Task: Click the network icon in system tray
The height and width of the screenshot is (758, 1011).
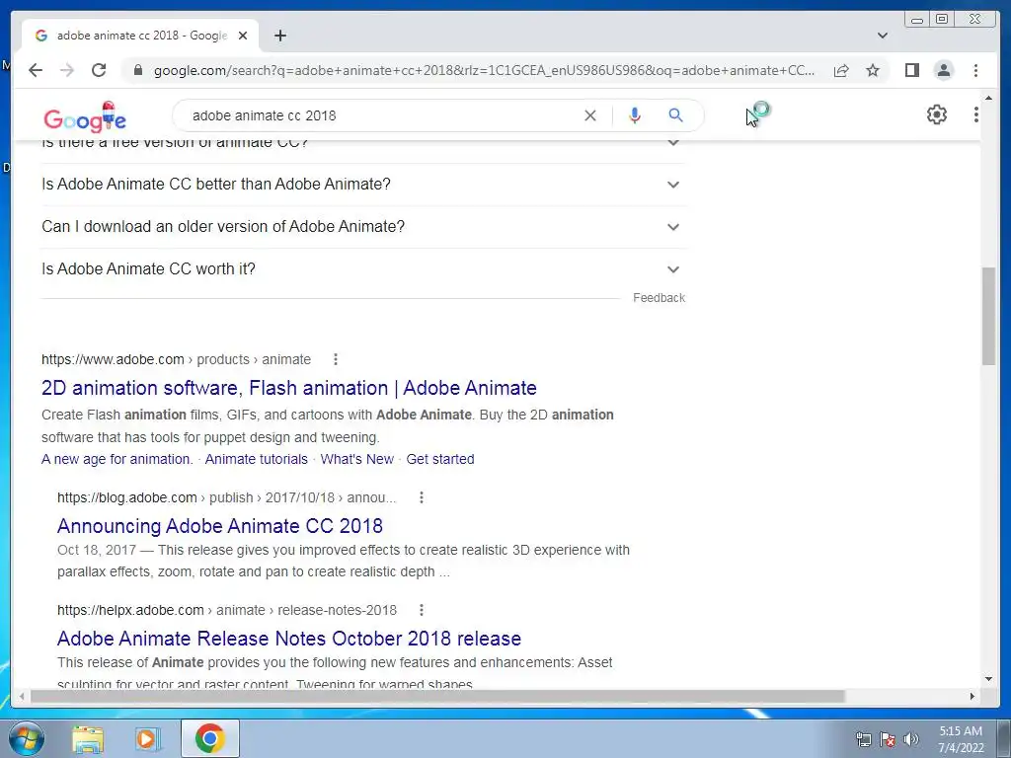Action: [x=863, y=738]
